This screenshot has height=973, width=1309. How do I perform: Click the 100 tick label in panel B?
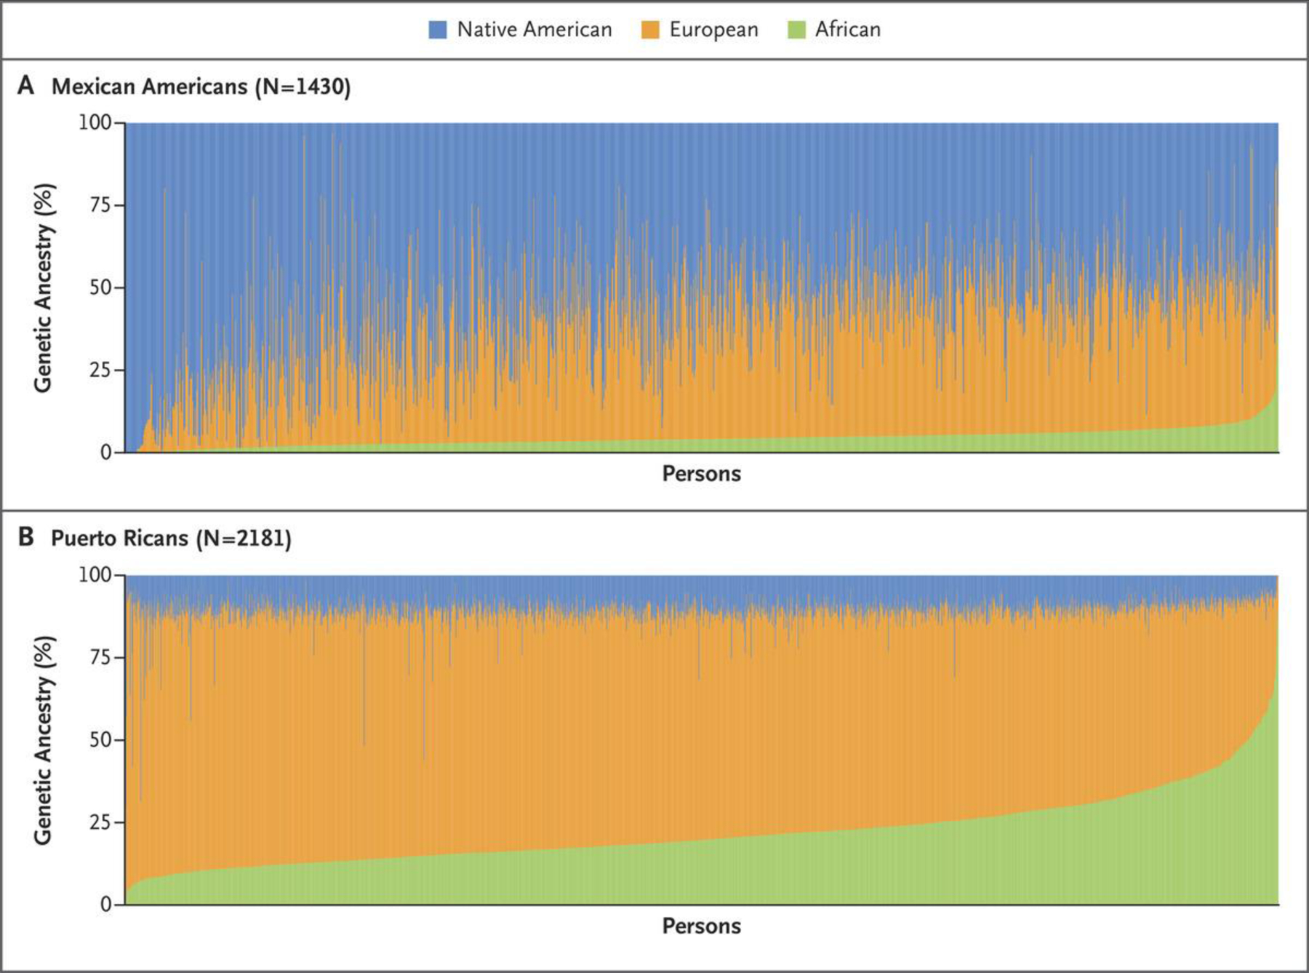tap(95, 575)
